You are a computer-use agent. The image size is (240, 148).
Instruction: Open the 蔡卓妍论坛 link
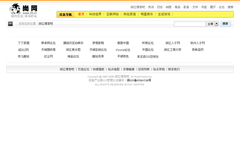[x=48, y=43]
